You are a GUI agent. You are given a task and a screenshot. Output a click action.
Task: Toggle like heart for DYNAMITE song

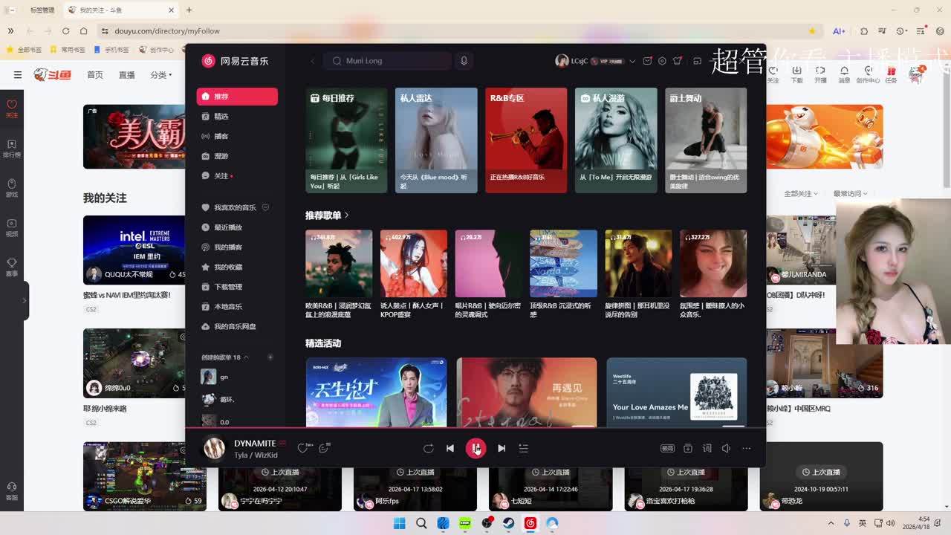302,448
